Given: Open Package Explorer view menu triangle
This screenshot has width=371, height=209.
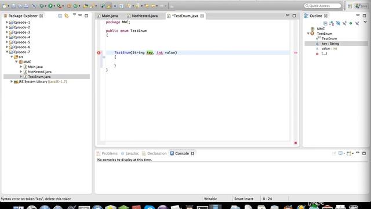Looking at the screenshot, I should tap(74, 15).
